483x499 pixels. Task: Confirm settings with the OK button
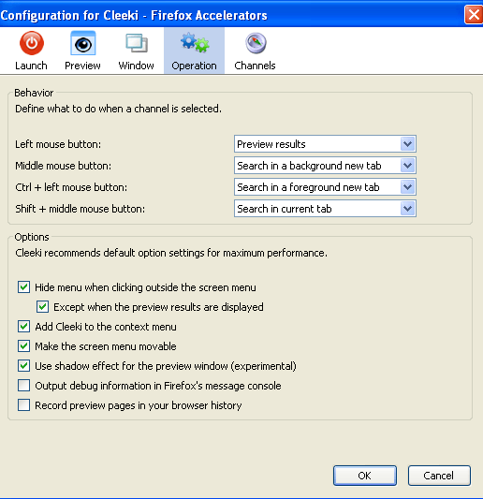pyautogui.click(x=365, y=476)
